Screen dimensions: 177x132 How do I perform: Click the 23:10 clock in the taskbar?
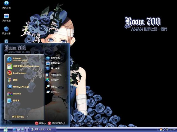click(x=173, y=130)
